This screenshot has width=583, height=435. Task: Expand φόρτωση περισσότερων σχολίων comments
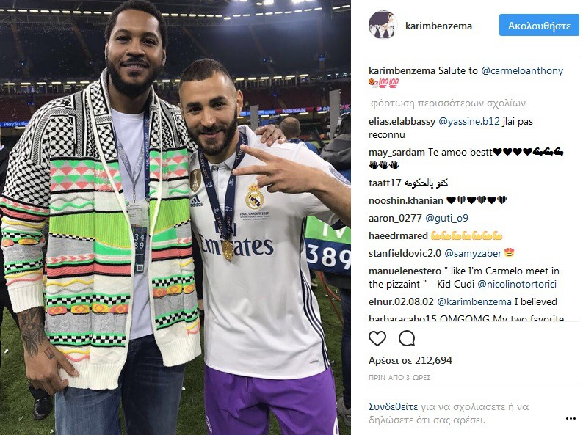[x=448, y=103]
